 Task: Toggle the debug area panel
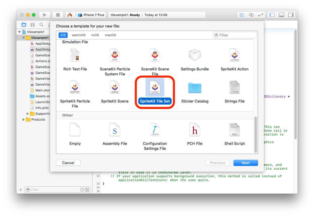point(281,15)
